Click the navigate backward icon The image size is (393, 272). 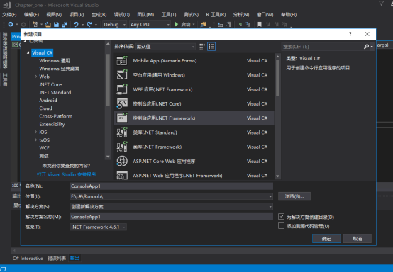point(11,24)
